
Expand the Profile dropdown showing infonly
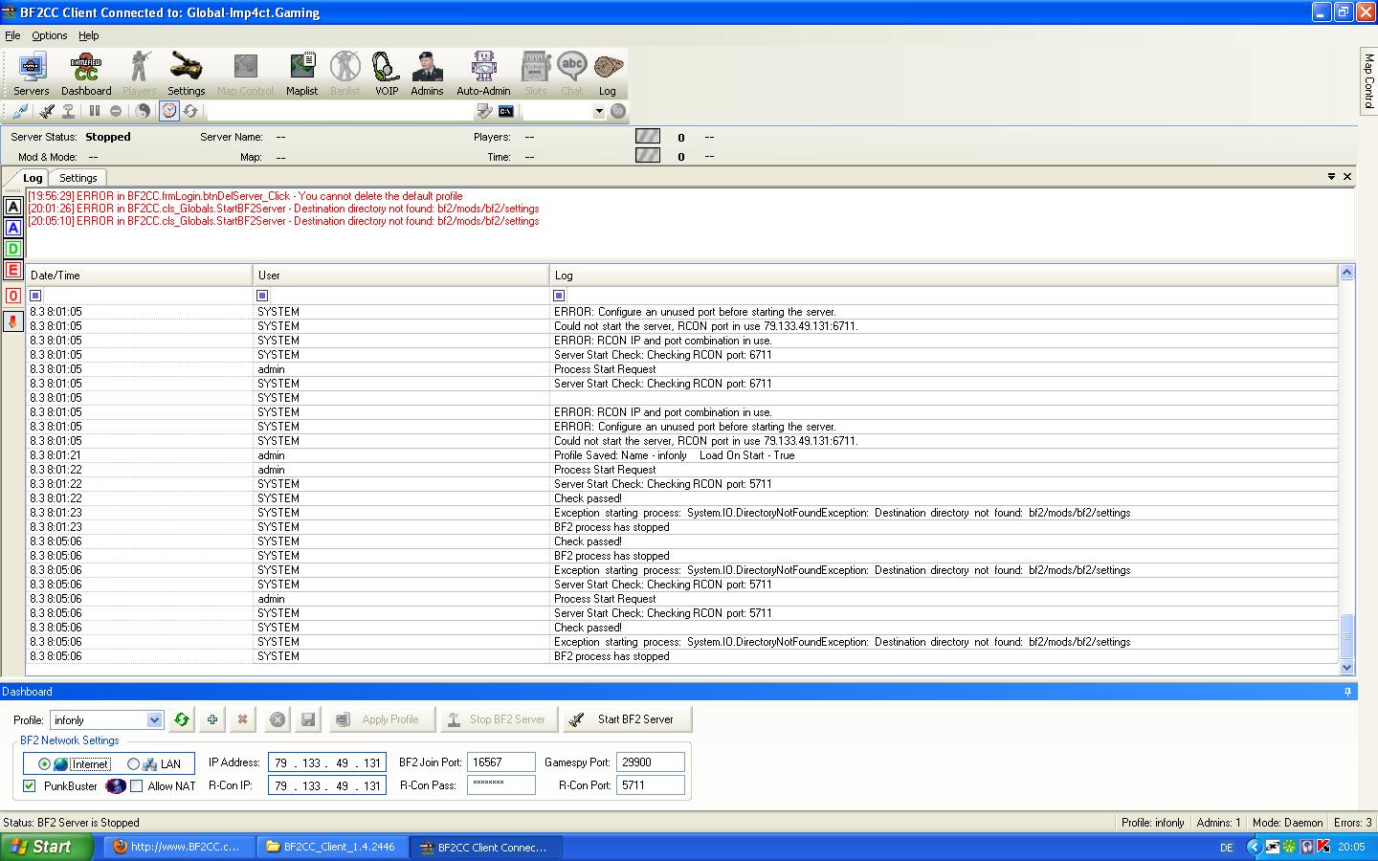click(x=154, y=719)
